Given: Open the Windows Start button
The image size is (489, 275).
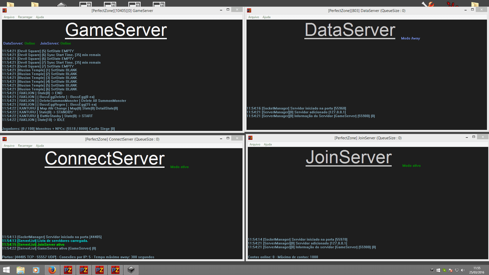Looking at the screenshot, I should coord(6,270).
